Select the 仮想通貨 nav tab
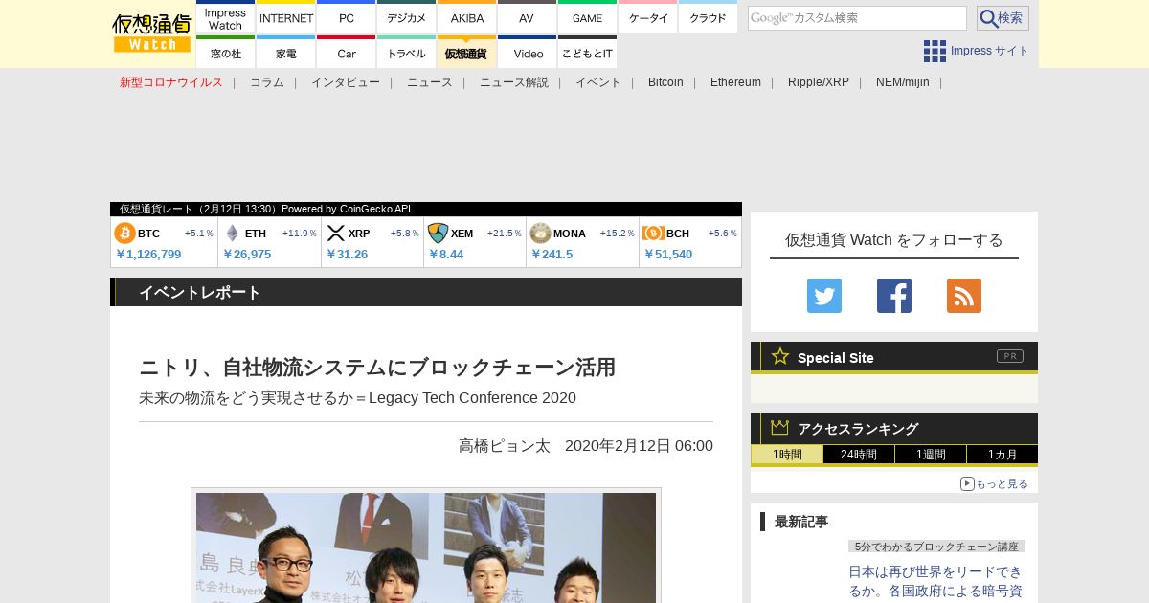Viewport: 1149px width, 603px height. (x=466, y=54)
